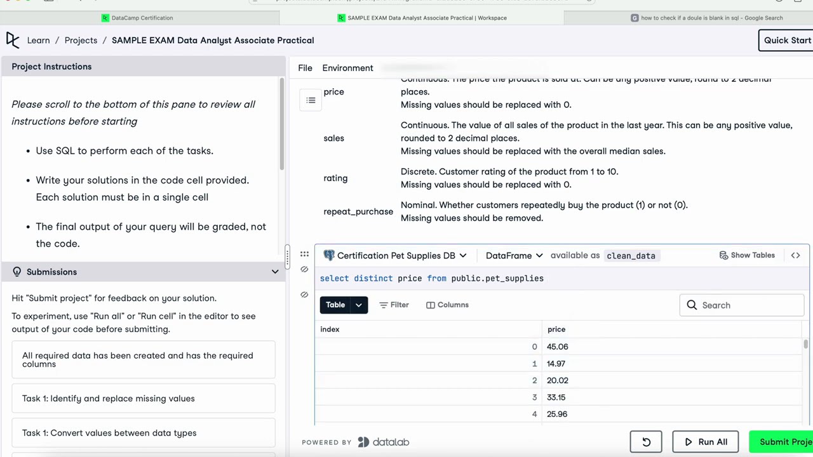Switch to Google Search browser tab
Viewport: 813px width, 457px height.
click(x=706, y=18)
